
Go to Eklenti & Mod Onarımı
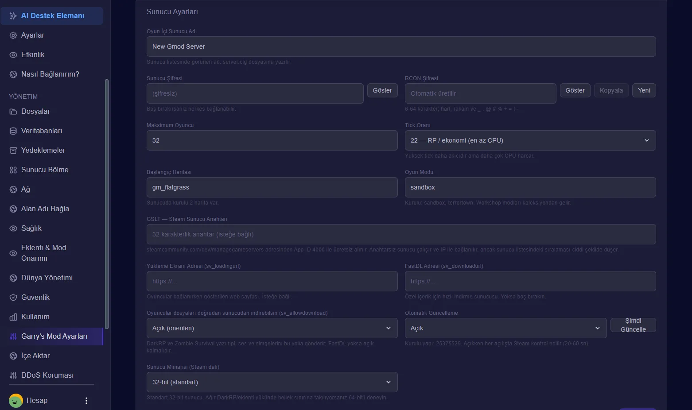click(x=52, y=253)
